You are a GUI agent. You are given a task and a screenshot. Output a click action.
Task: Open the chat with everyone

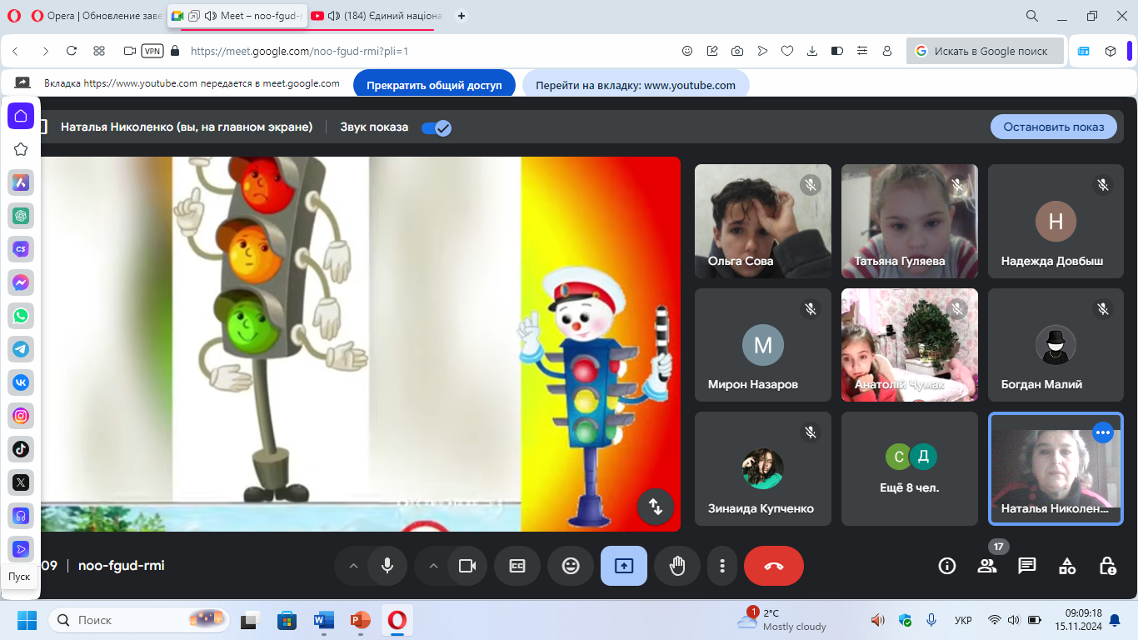coord(1027,566)
